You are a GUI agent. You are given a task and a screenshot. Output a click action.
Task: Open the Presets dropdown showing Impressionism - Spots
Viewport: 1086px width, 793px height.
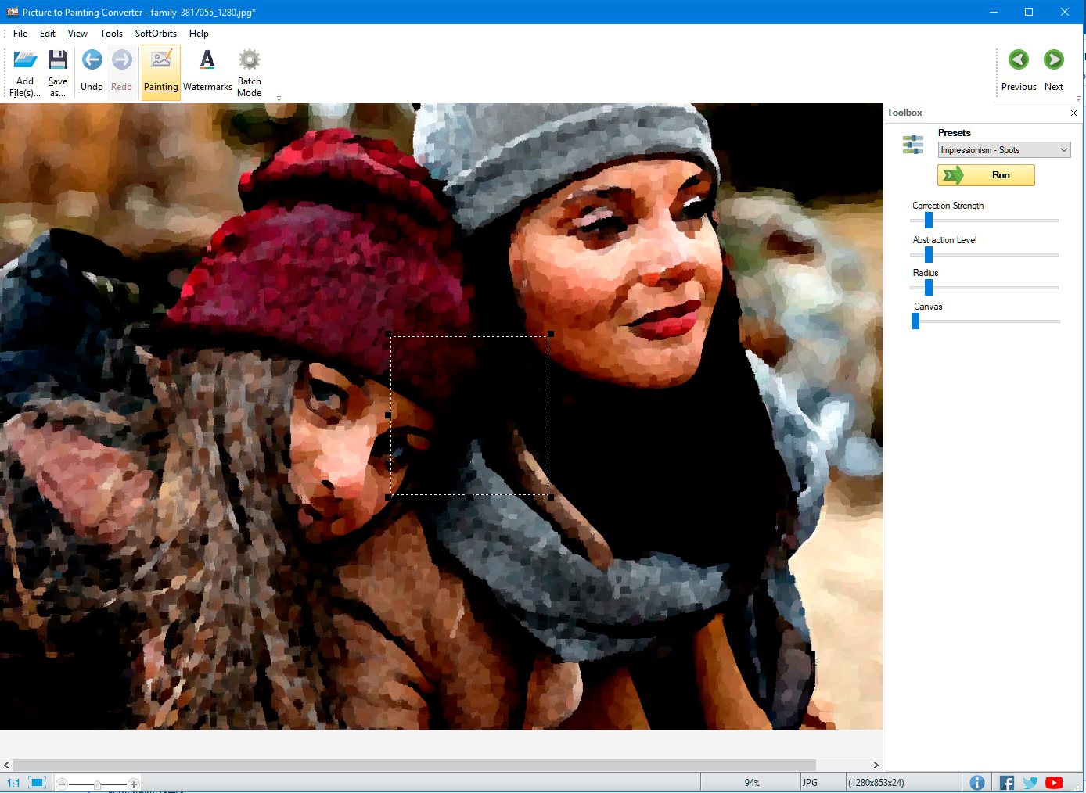(1004, 149)
